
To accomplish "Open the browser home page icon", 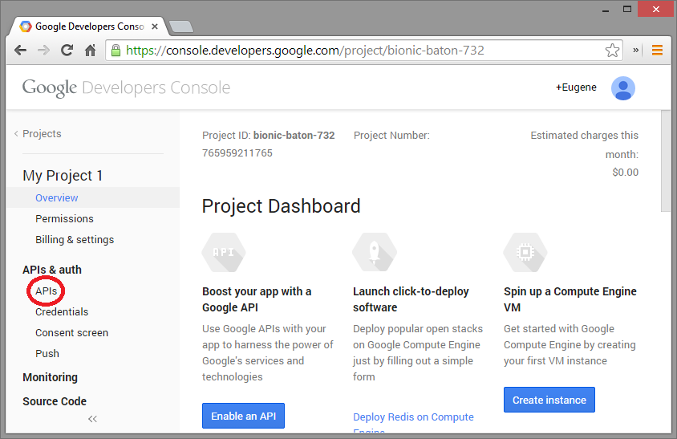I will point(90,51).
